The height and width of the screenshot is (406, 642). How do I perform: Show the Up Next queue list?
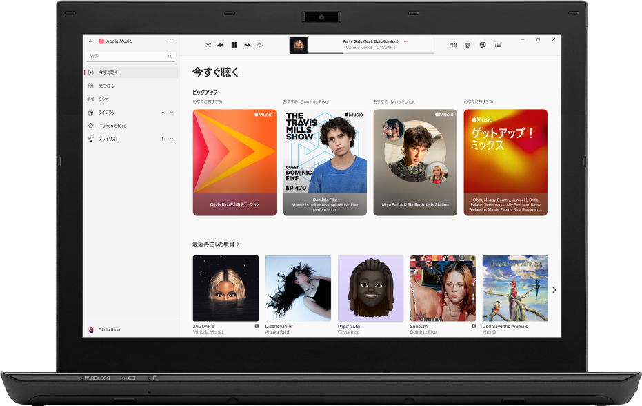[x=498, y=44]
